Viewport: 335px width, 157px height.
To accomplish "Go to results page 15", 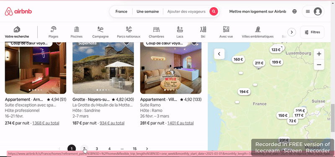I will (x=134, y=149).
